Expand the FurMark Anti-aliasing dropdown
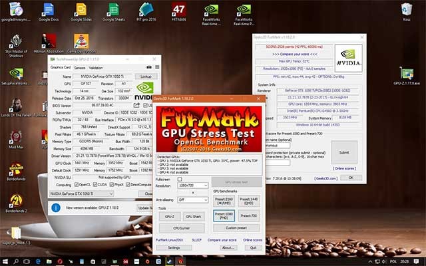Screen dimensions: 426x266 (193, 199)
